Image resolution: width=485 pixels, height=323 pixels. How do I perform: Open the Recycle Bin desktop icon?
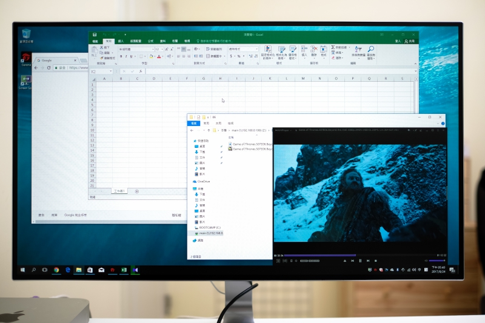[x=26, y=34]
